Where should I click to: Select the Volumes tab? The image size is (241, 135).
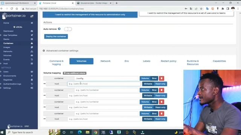point(81,61)
